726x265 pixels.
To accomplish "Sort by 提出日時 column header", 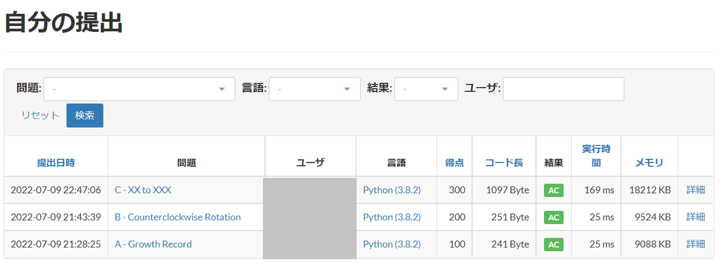I will coord(56,162).
